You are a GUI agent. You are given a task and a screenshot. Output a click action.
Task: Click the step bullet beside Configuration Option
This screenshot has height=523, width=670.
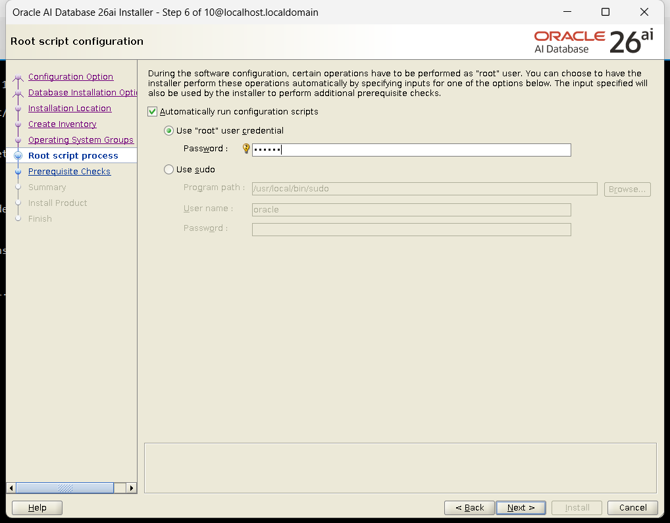[x=18, y=77]
